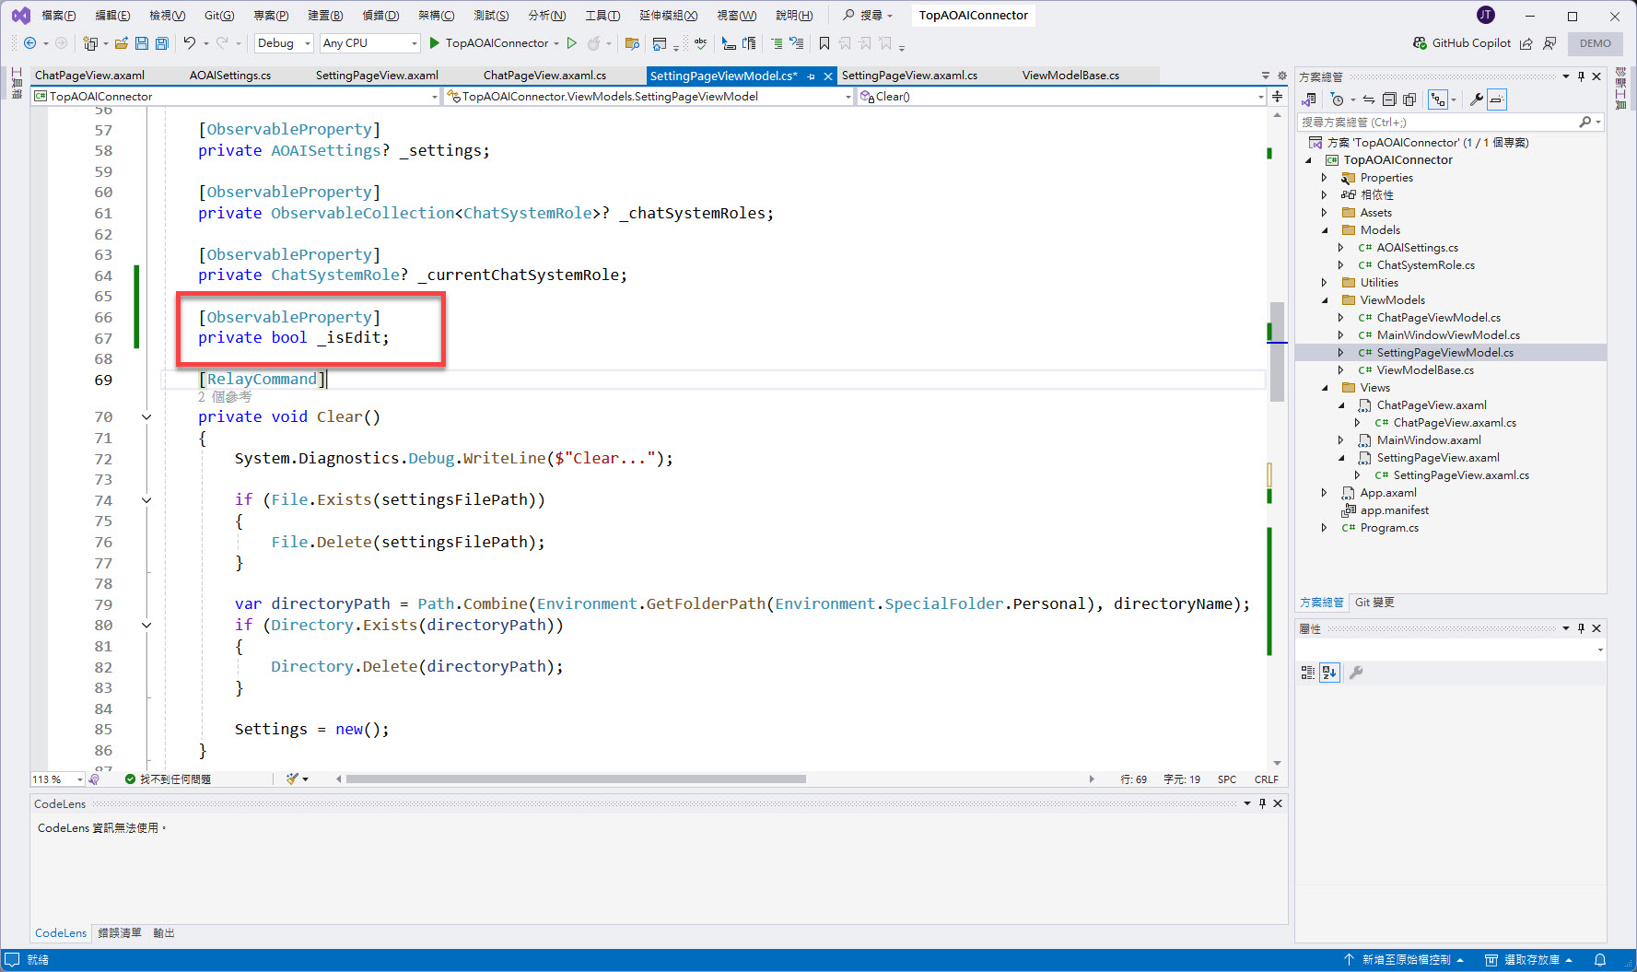
Task: Collapse All in Solution Explorer
Action: (x=1389, y=100)
